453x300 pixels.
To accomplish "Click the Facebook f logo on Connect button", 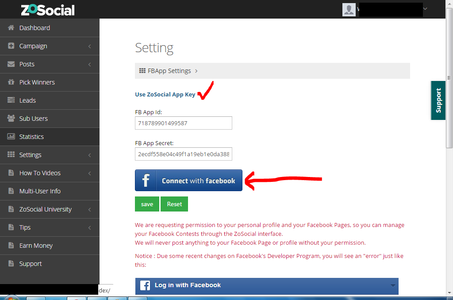I will [146, 181].
